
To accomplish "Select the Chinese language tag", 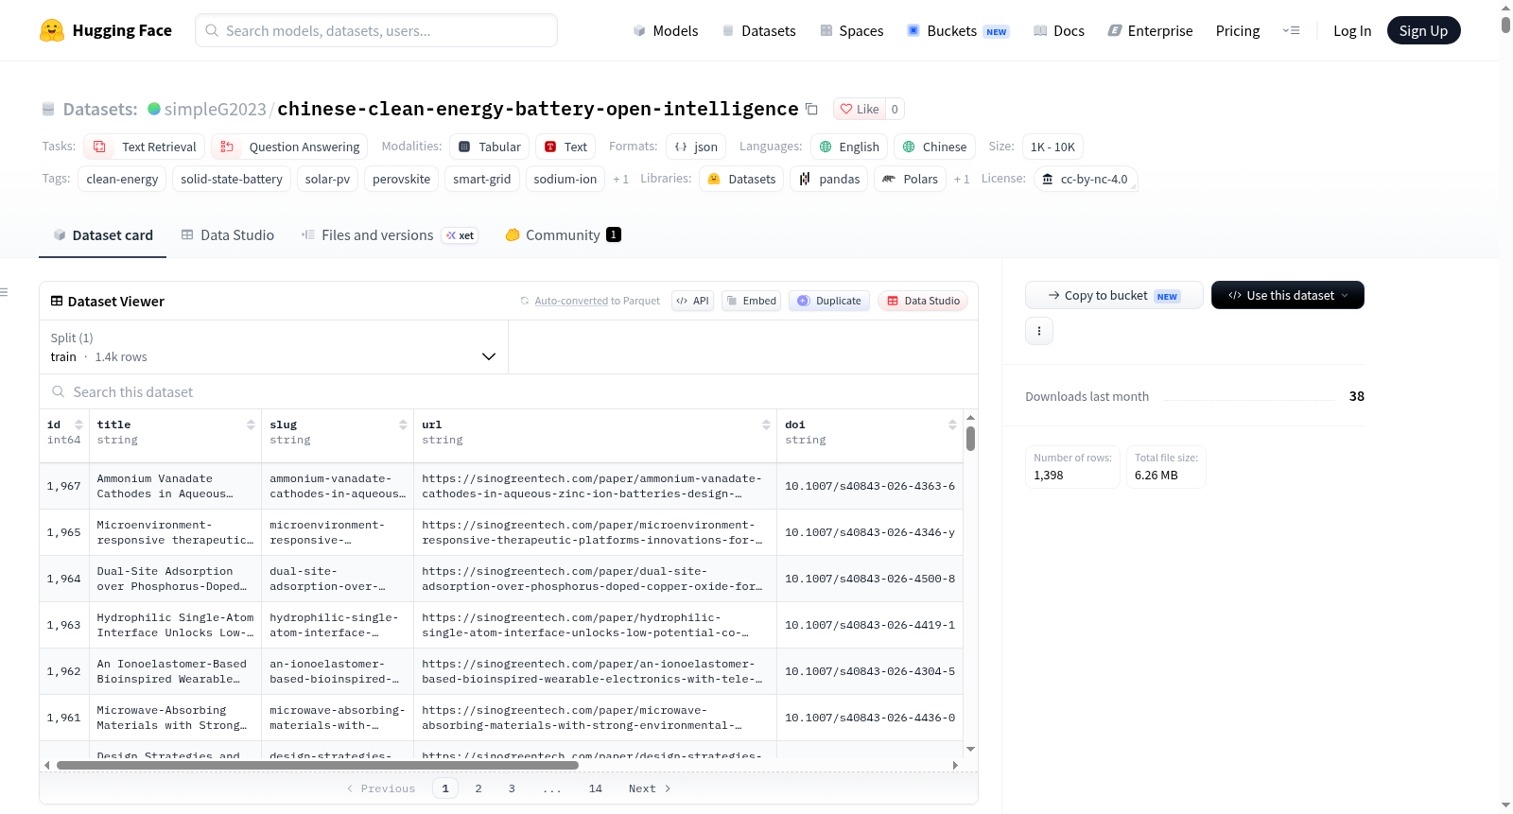I will (934, 147).
